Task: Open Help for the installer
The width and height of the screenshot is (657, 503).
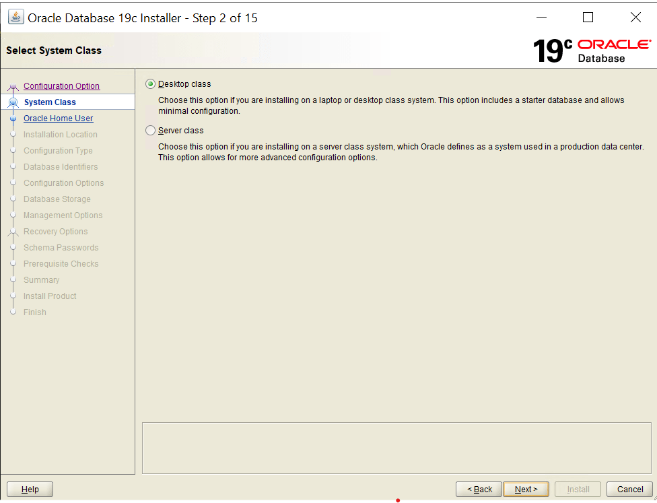Action: click(x=30, y=489)
